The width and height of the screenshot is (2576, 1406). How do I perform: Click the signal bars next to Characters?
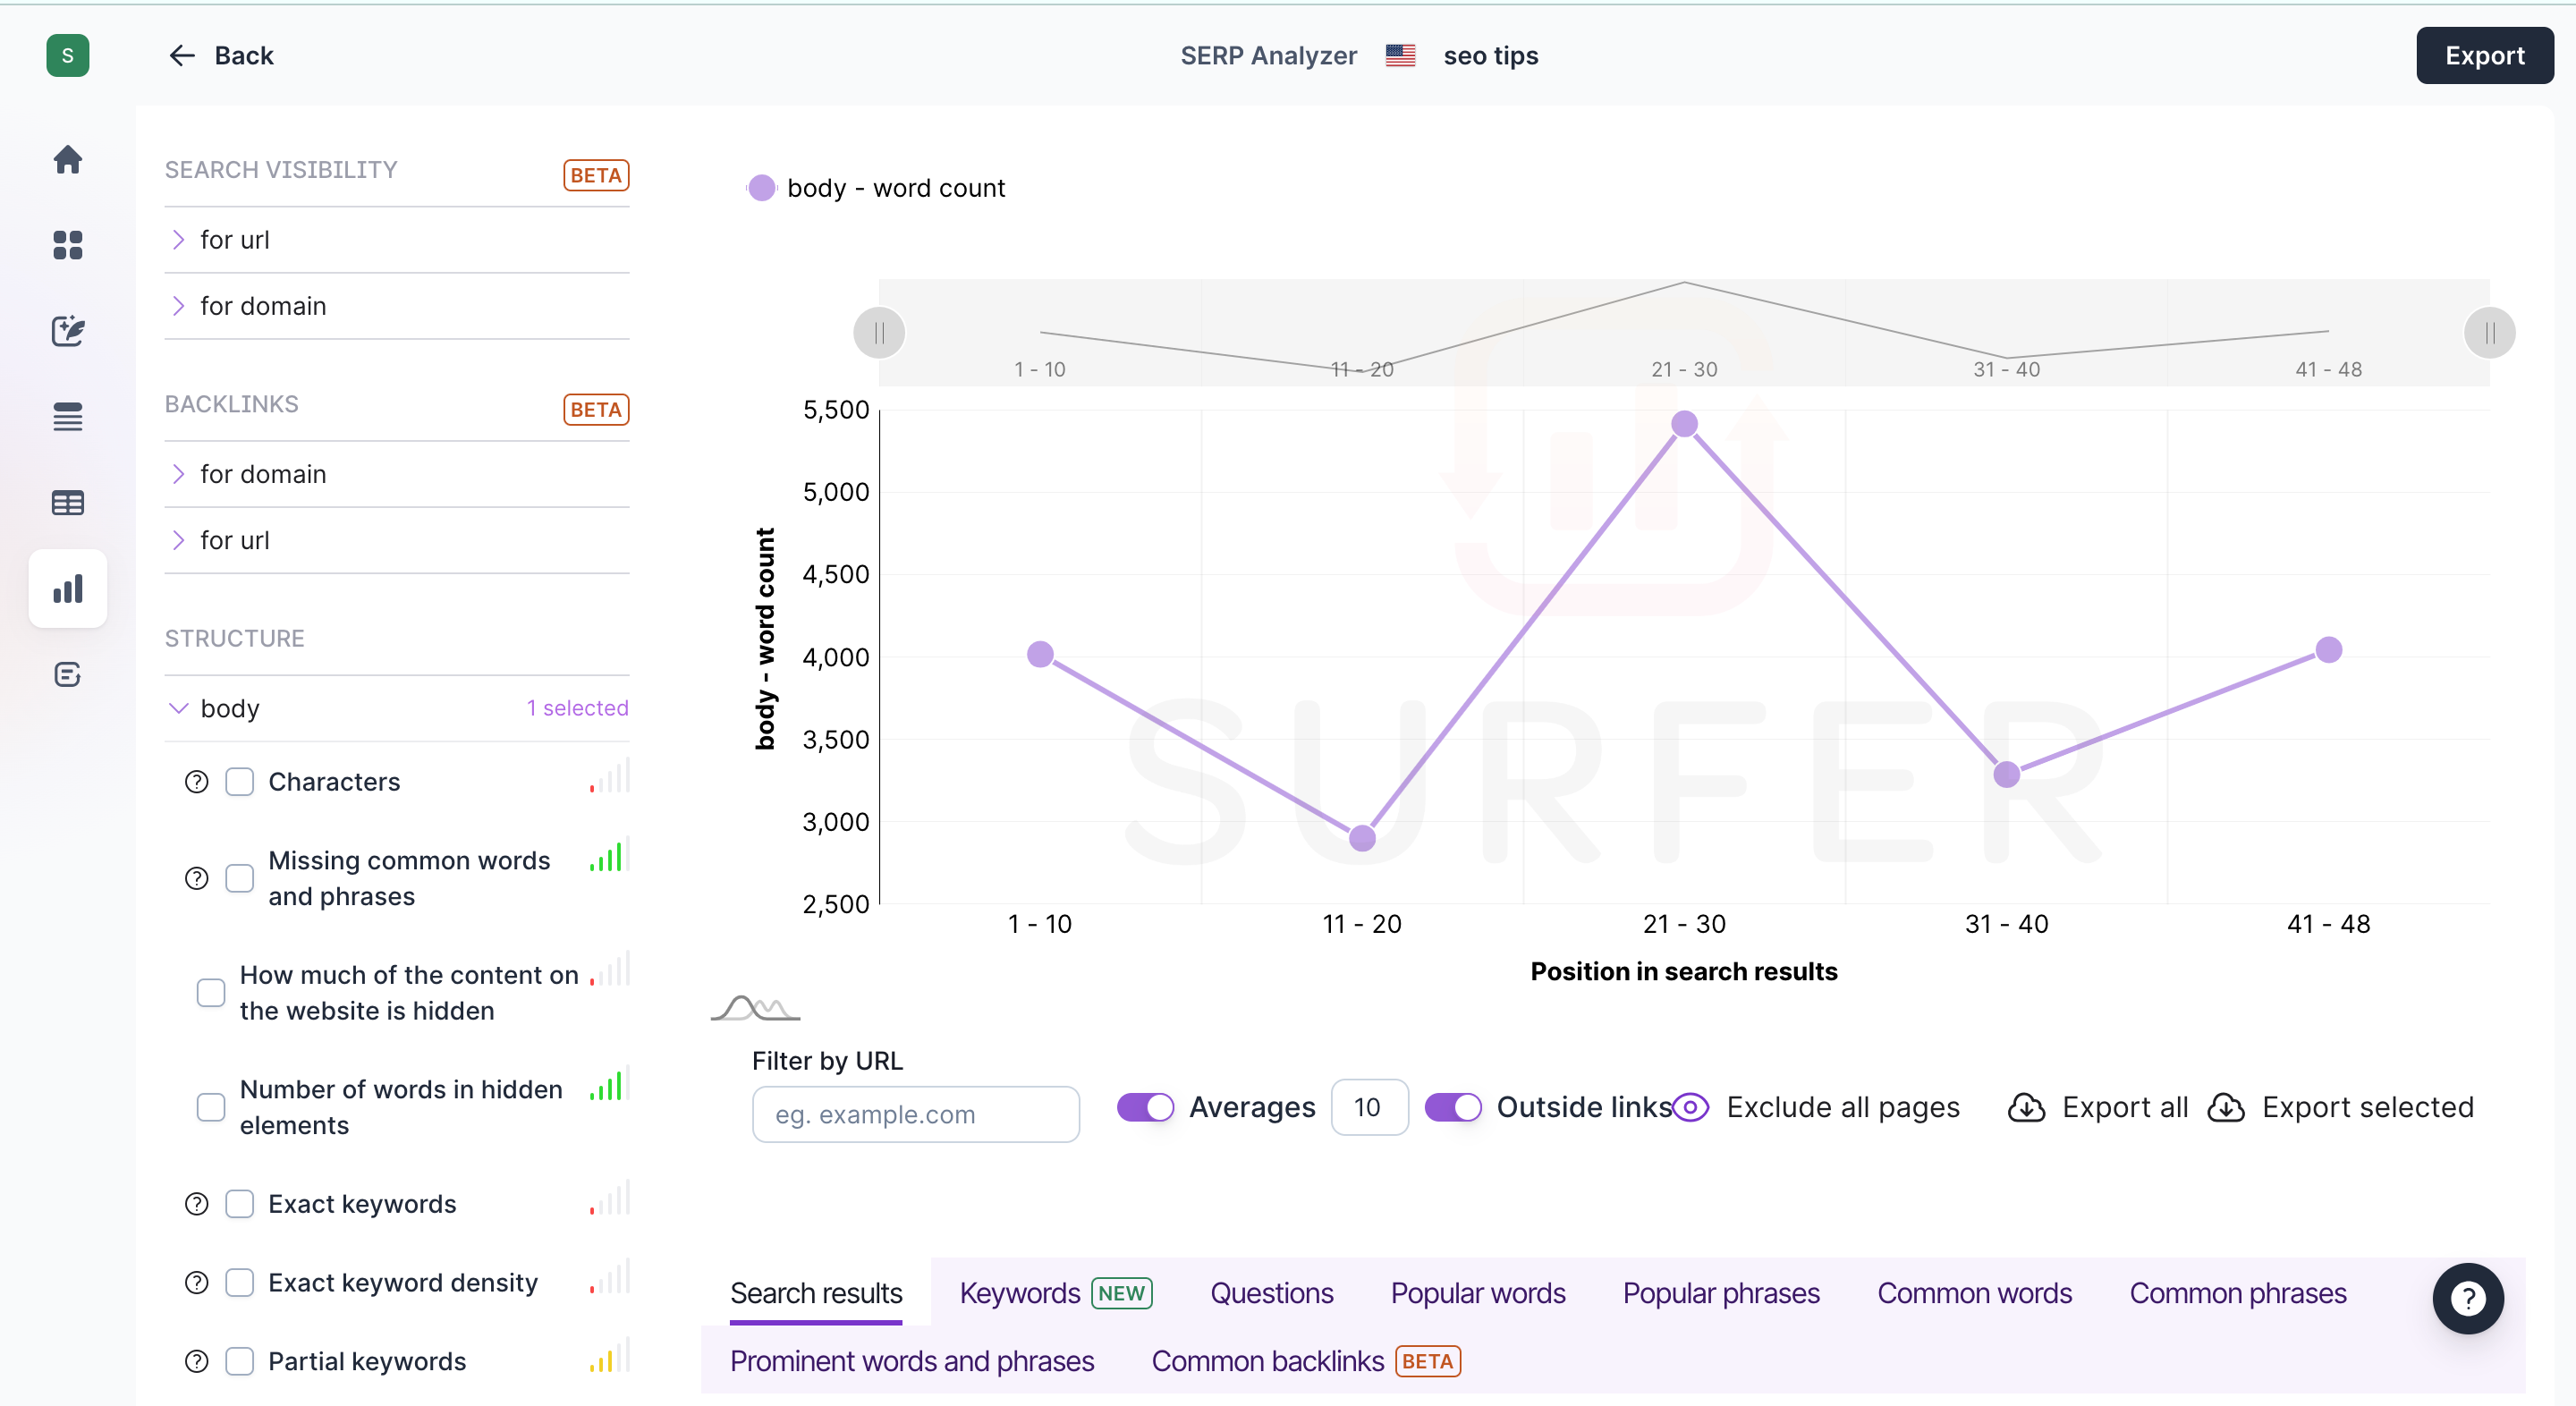pos(609,777)
